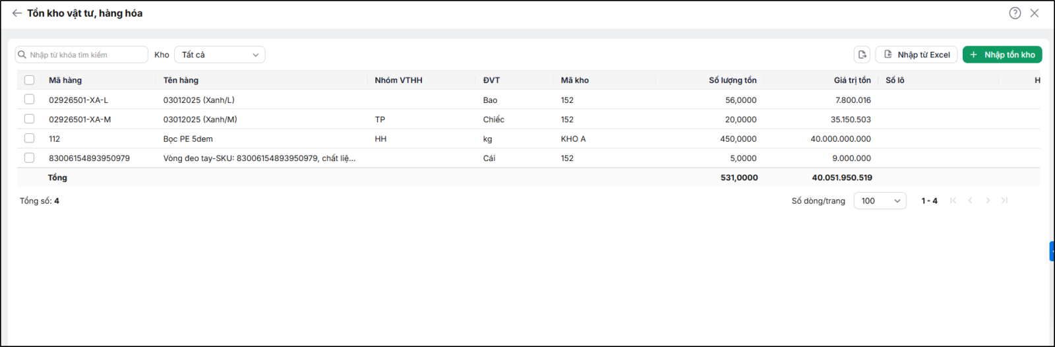Sort by 'Số lượng tồn' column header
Viewport: 1055px width, 347px height.
point(733,80)
